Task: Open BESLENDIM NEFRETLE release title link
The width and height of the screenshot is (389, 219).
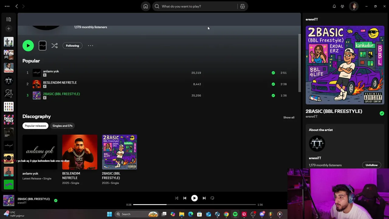Action: (x=71, y=176)
